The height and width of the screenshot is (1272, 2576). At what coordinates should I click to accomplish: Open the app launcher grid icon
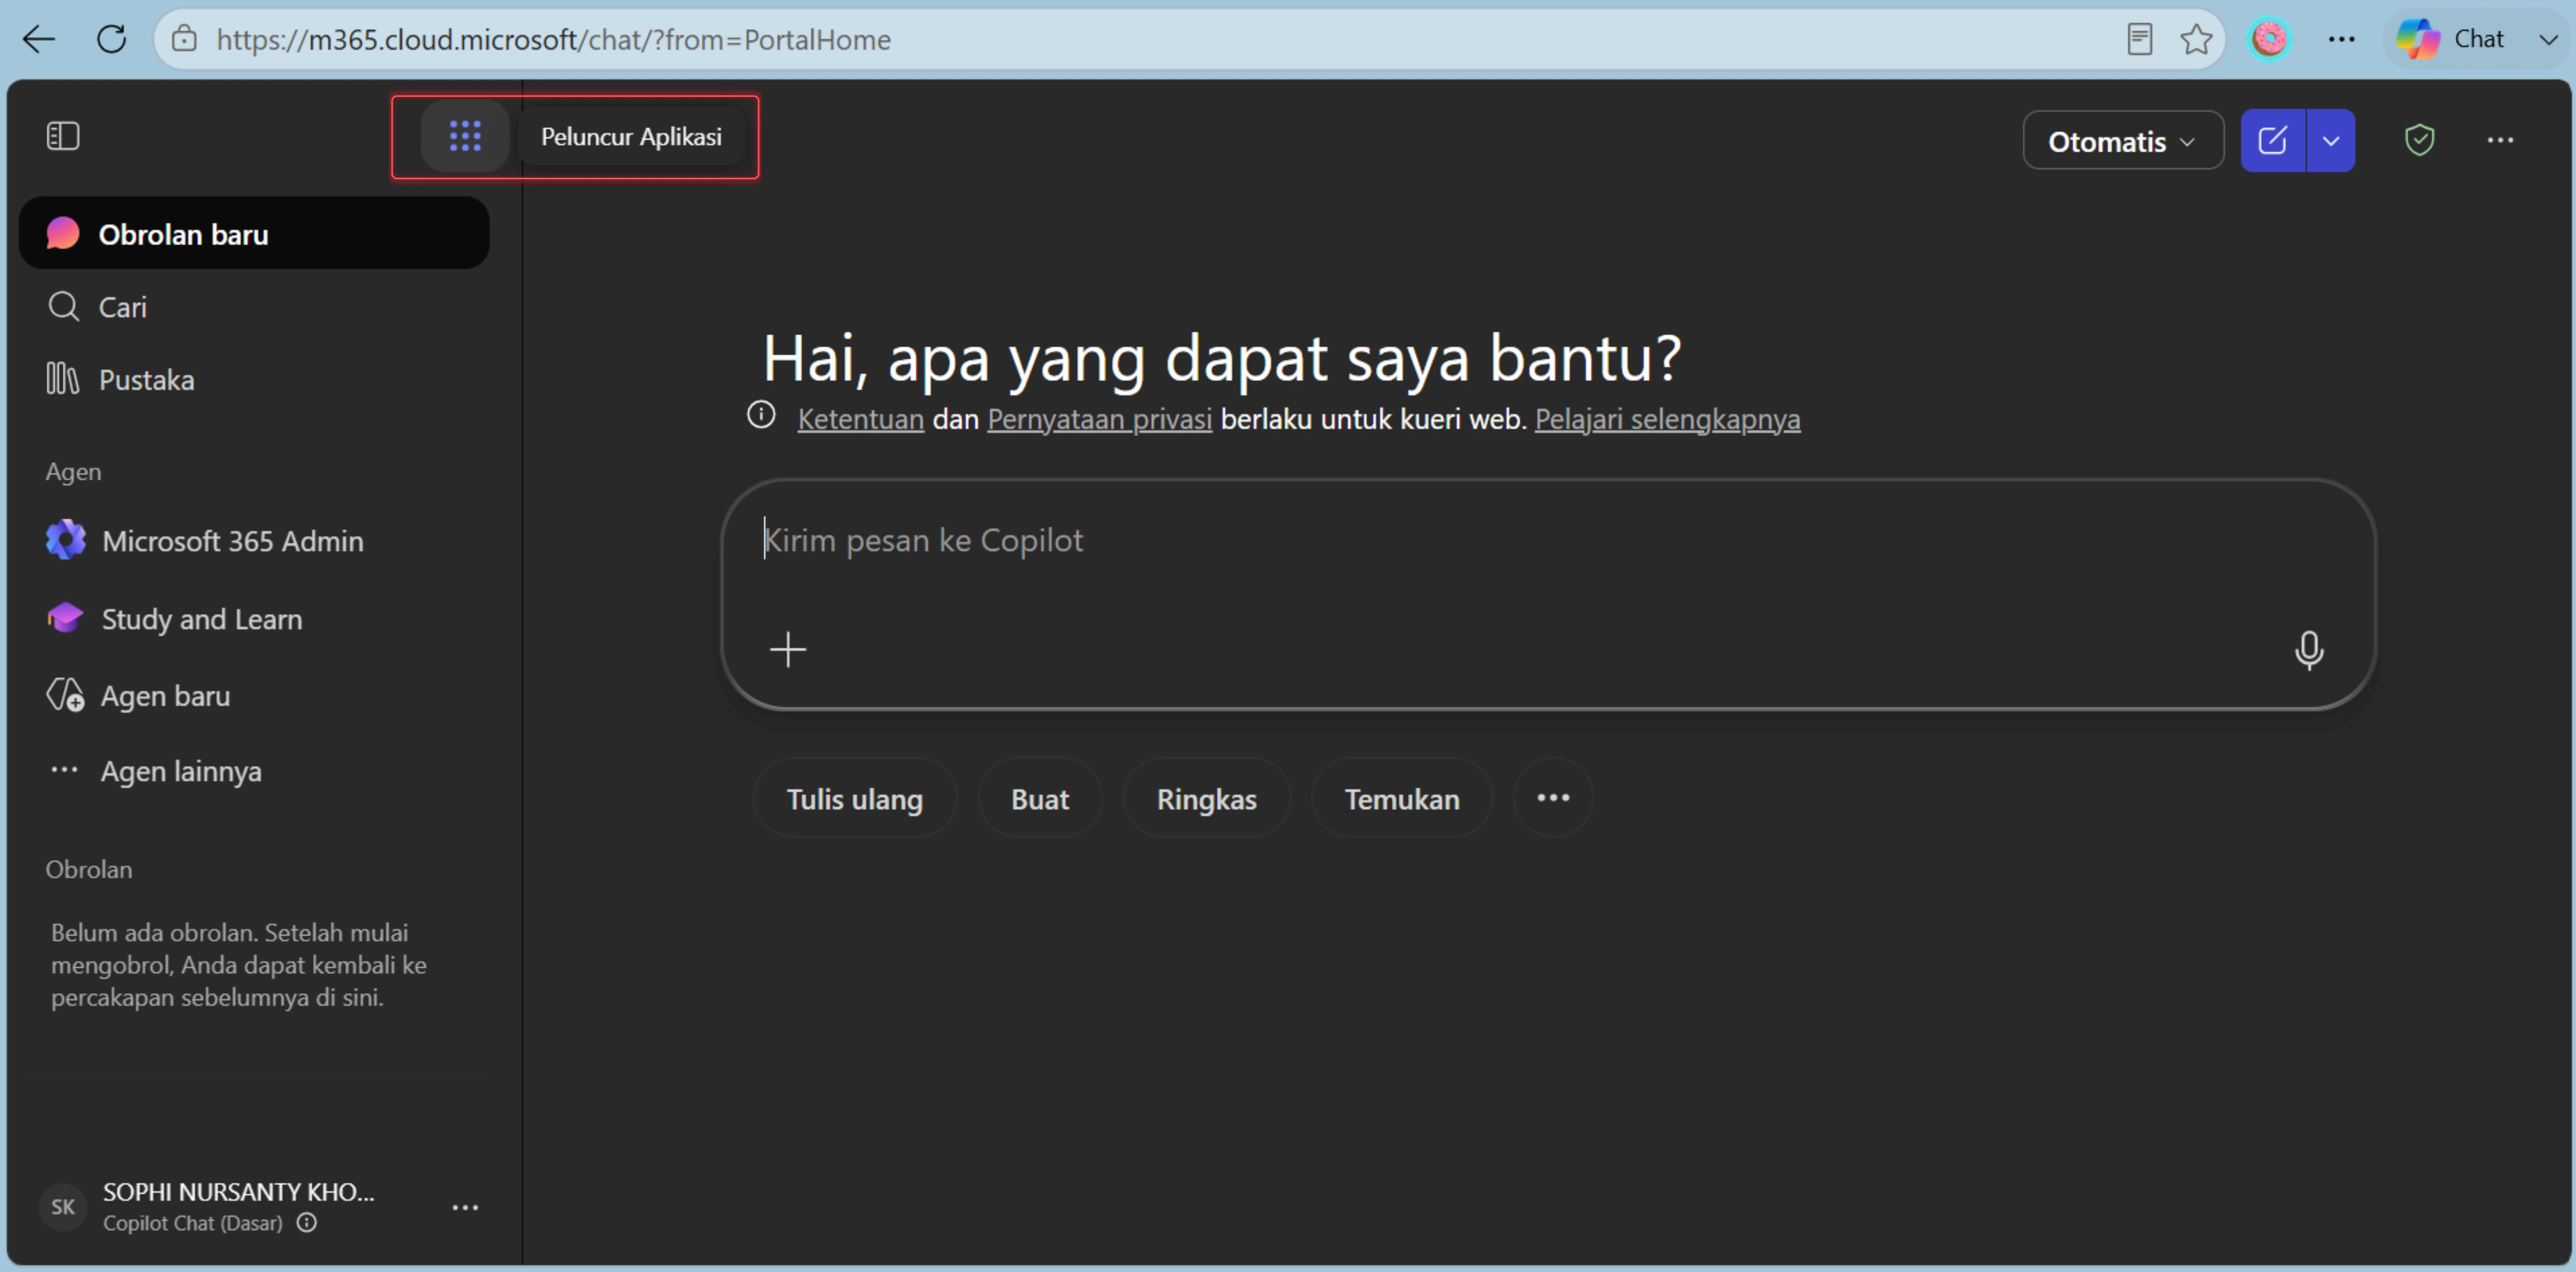tap(465, 136)
